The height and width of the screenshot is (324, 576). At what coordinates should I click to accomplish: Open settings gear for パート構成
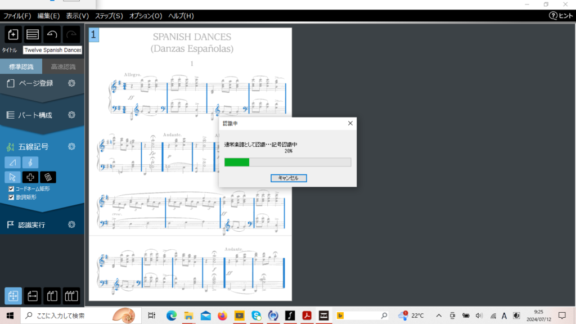coord(71,115)
